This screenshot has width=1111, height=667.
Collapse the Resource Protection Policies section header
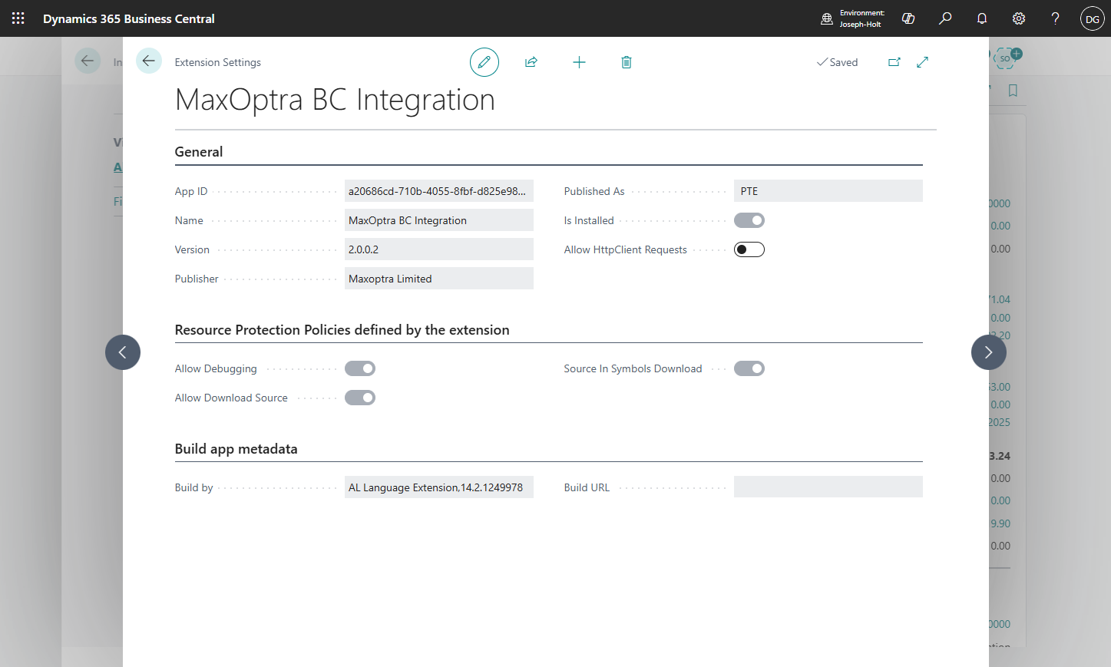click(342, 330)
